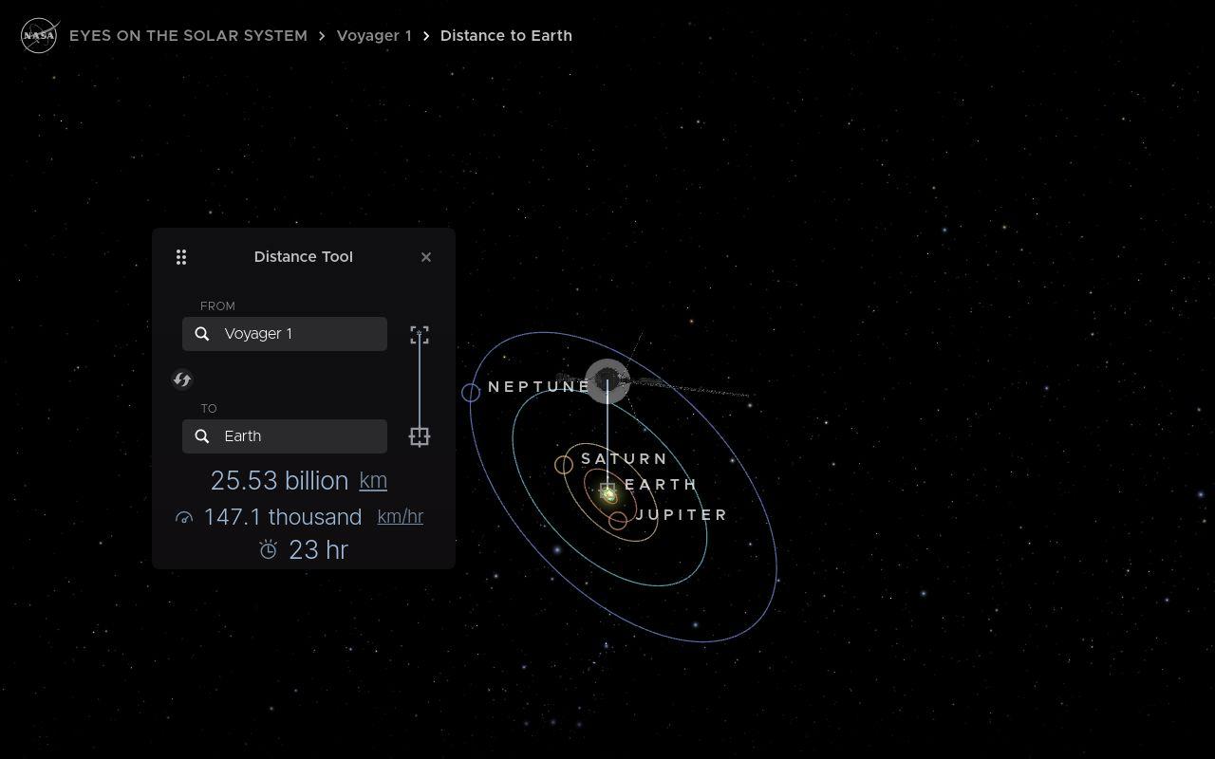Change distance unit km

pos(373,481)
